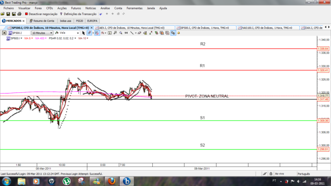Click the fit-width scale icon
Viewport: 331px width, 186px height.
(x=126, y=33)
